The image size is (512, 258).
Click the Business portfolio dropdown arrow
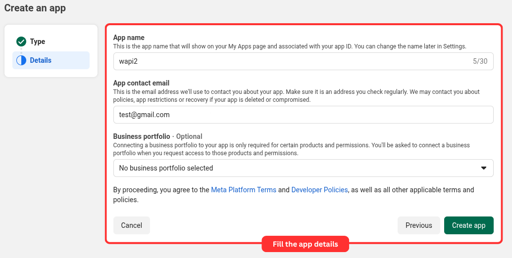pos(484,168)
